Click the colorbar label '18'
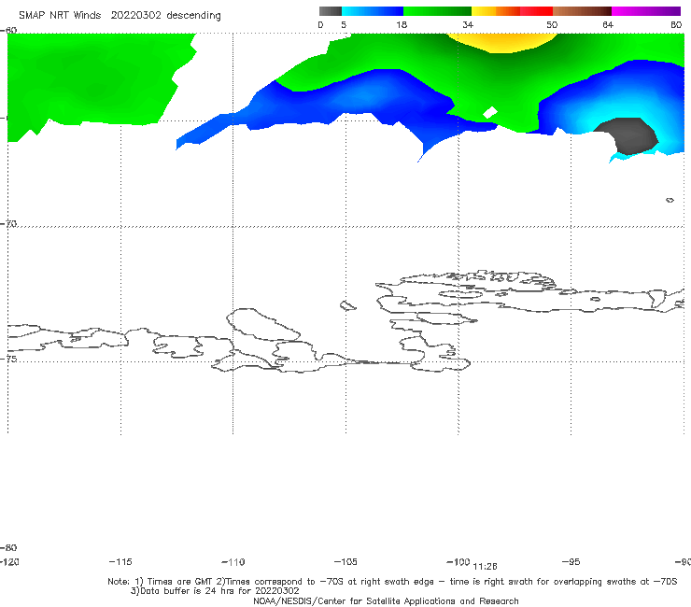The width and height of the screenshot is (691, 607). coord(402,25)
